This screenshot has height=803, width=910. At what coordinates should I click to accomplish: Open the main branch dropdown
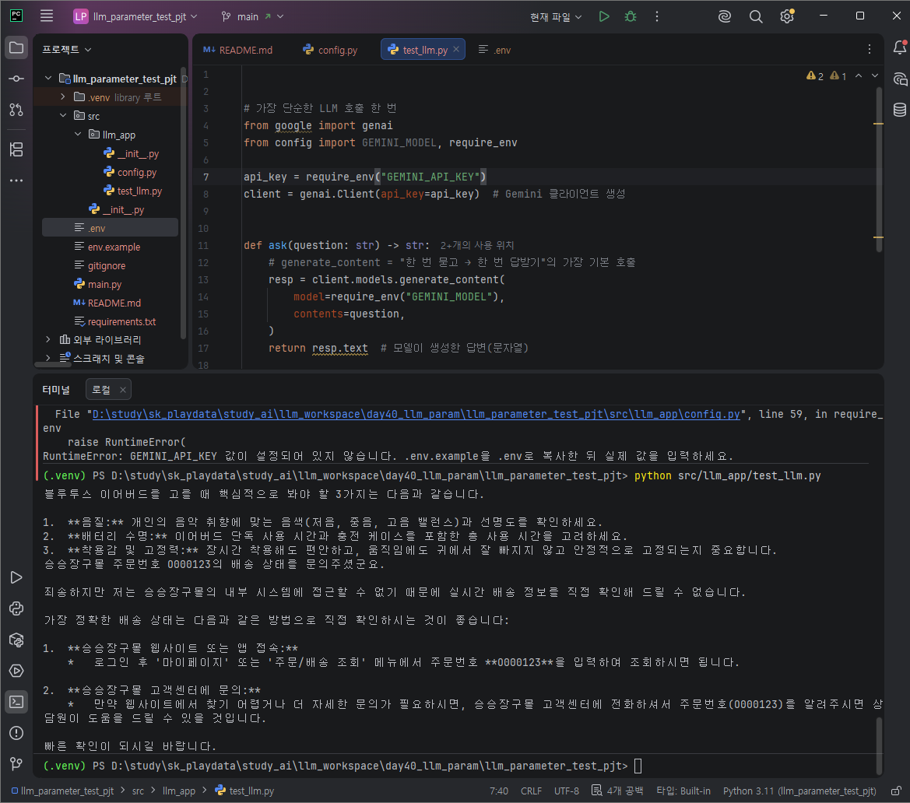click(x=252, y=16)
